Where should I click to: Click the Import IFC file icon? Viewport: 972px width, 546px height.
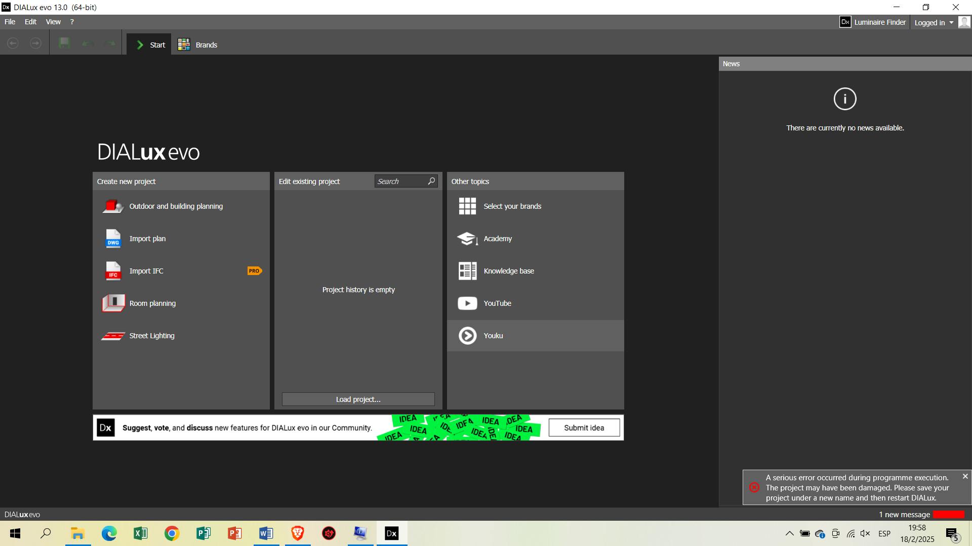click(113, 271)
